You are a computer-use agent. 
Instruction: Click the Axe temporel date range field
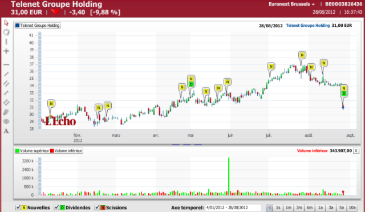click(x=233, y=207)
